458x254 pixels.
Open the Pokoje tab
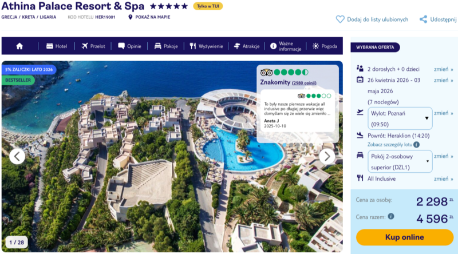(166, 46)
